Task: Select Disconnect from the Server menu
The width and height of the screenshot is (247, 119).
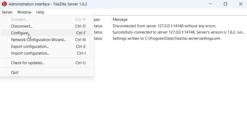Action: point(47,26)
